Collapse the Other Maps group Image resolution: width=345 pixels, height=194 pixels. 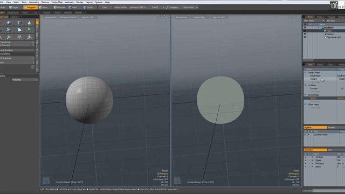pyautogui.click(x=305, y=105)
